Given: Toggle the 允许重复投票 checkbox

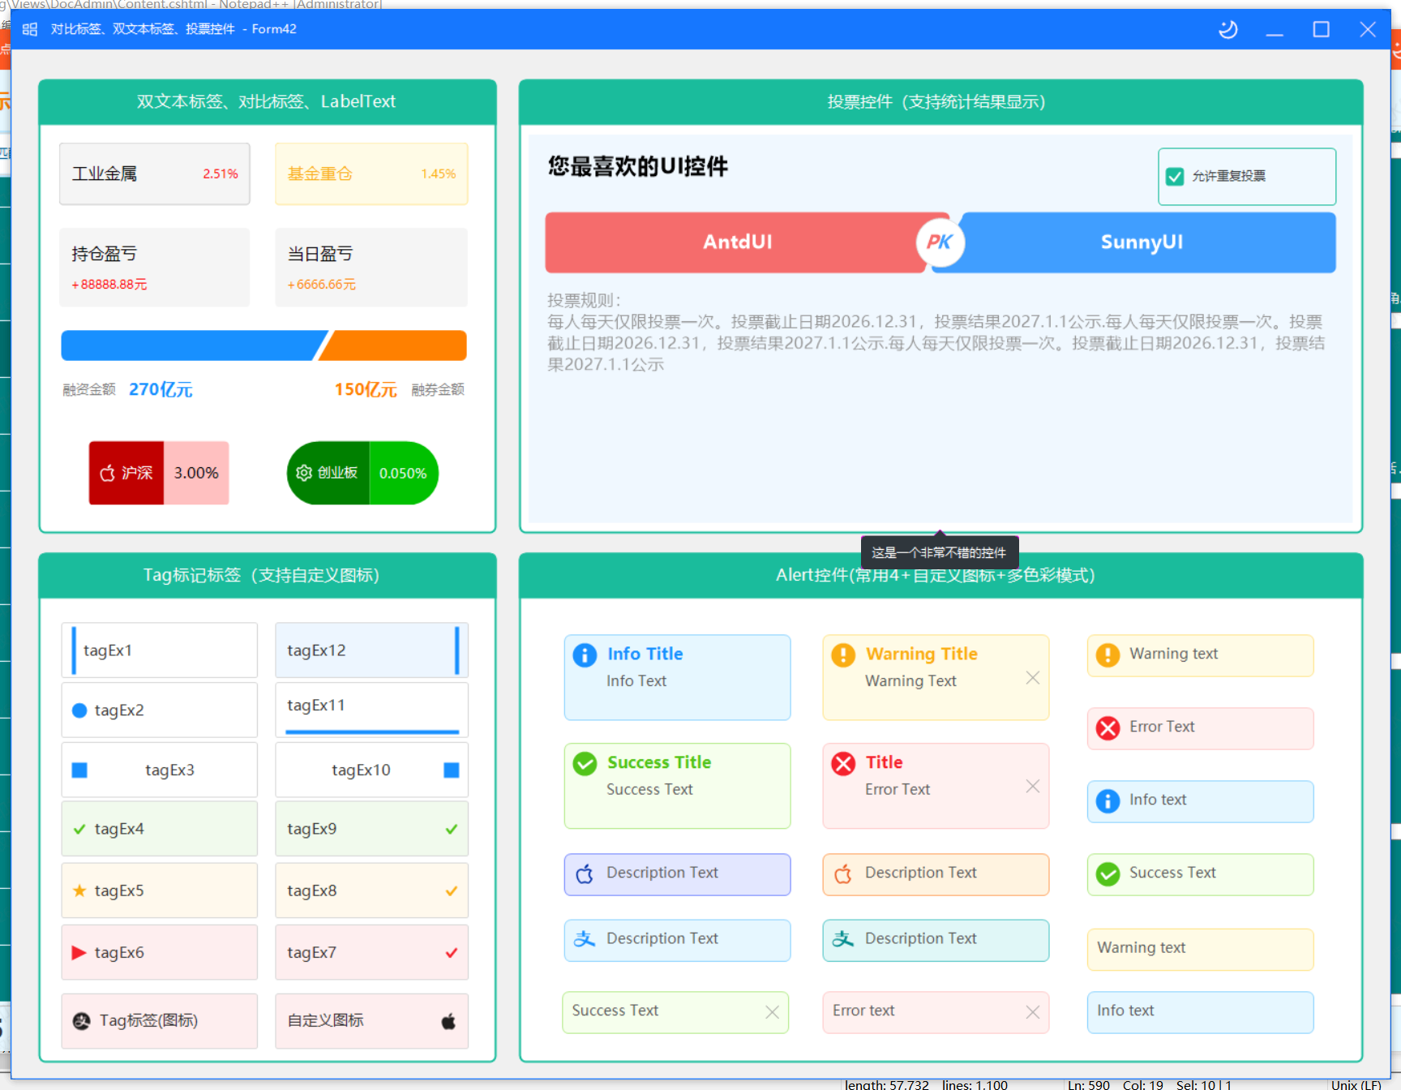Looking at the screenshot, I should click(1175, 176).
